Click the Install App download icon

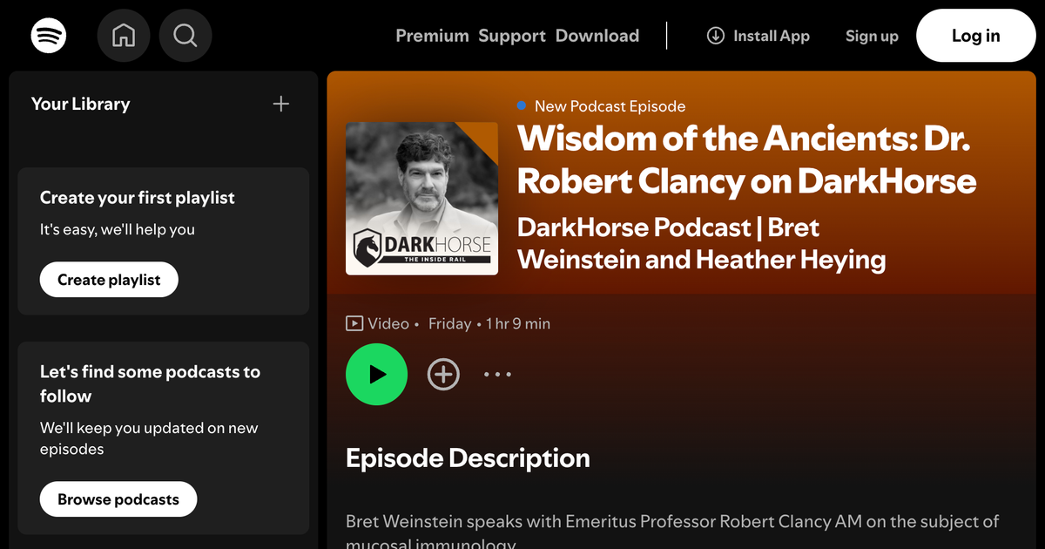click(x=716, y=36)
